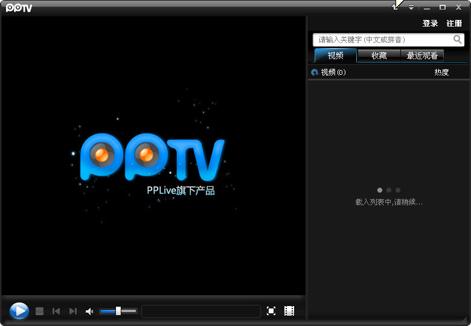
Task: Mute the sound via the speaker icon
Action: point(89,312)
